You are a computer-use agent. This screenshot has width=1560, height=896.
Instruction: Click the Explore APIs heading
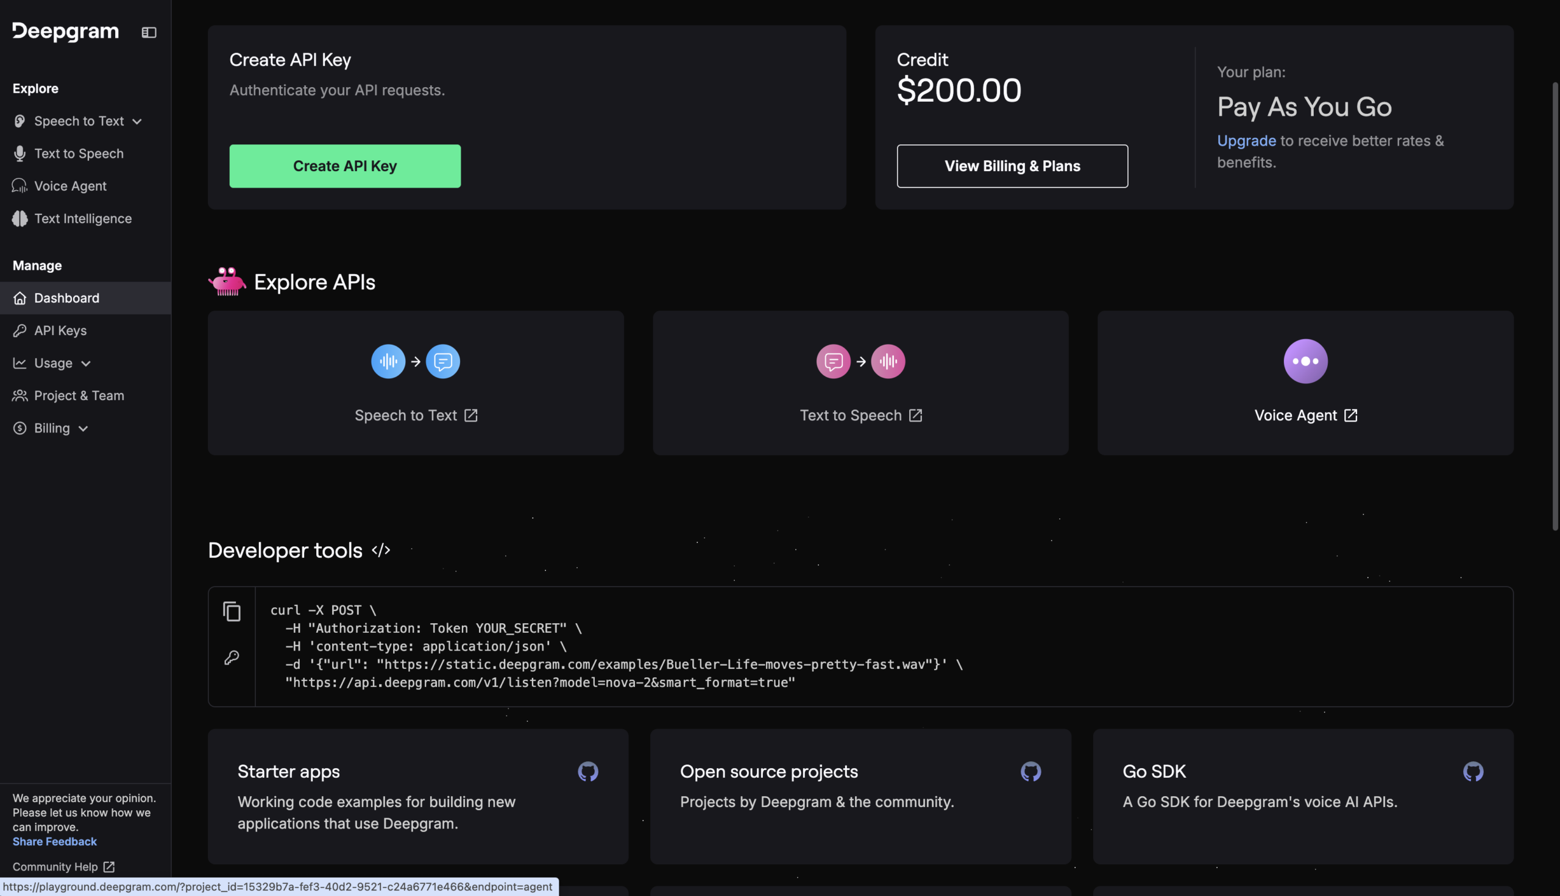coord(314,282)
